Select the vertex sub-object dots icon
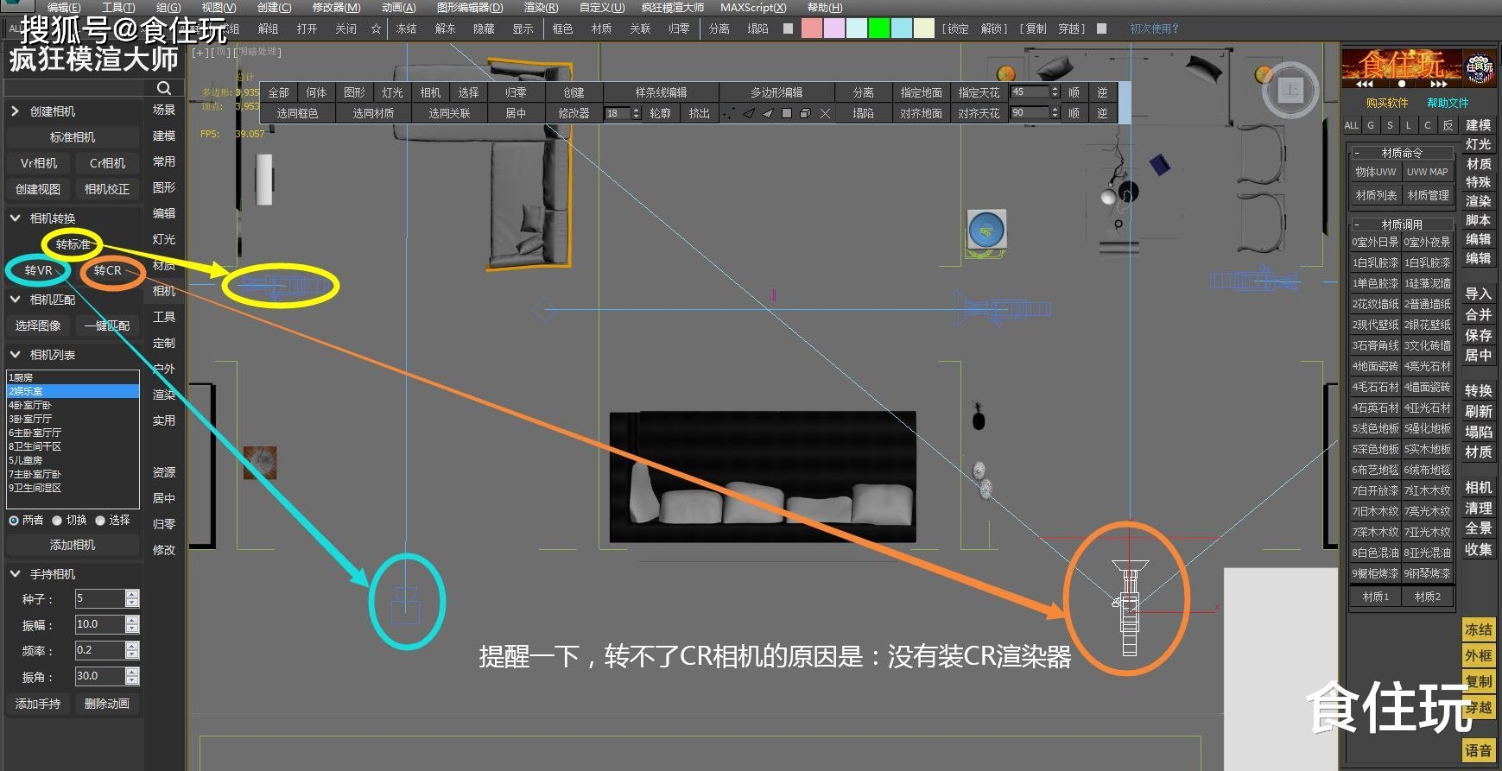The width and height of the screenshot is (1502, 771). [x=728, y=113]
